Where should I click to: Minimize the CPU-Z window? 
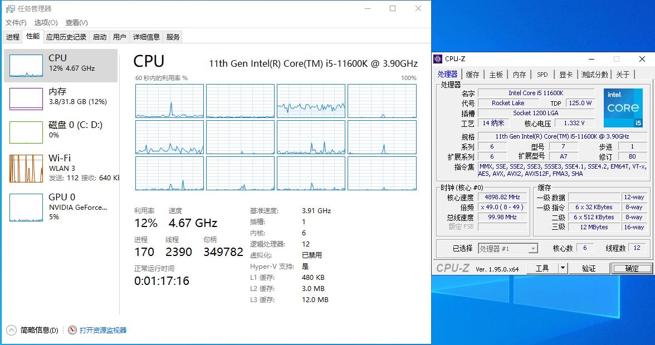coord(591,59)
